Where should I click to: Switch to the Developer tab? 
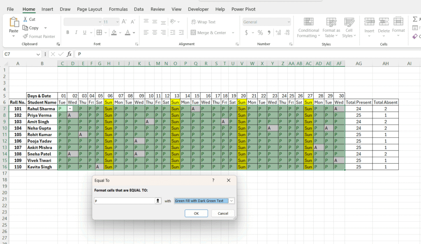point(198,9)
